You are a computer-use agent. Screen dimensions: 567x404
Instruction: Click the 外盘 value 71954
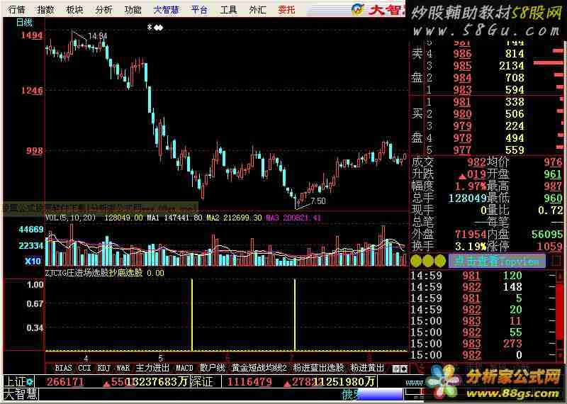[470, 235]
